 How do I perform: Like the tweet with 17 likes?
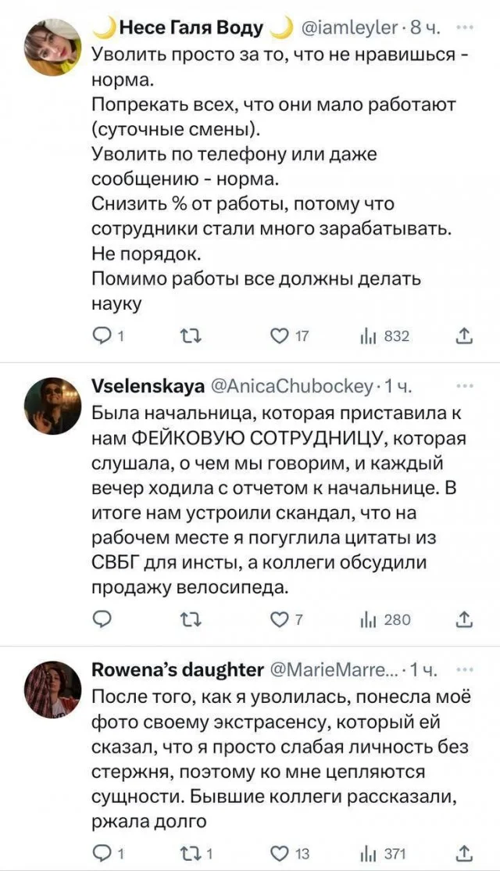pos(280,337)
